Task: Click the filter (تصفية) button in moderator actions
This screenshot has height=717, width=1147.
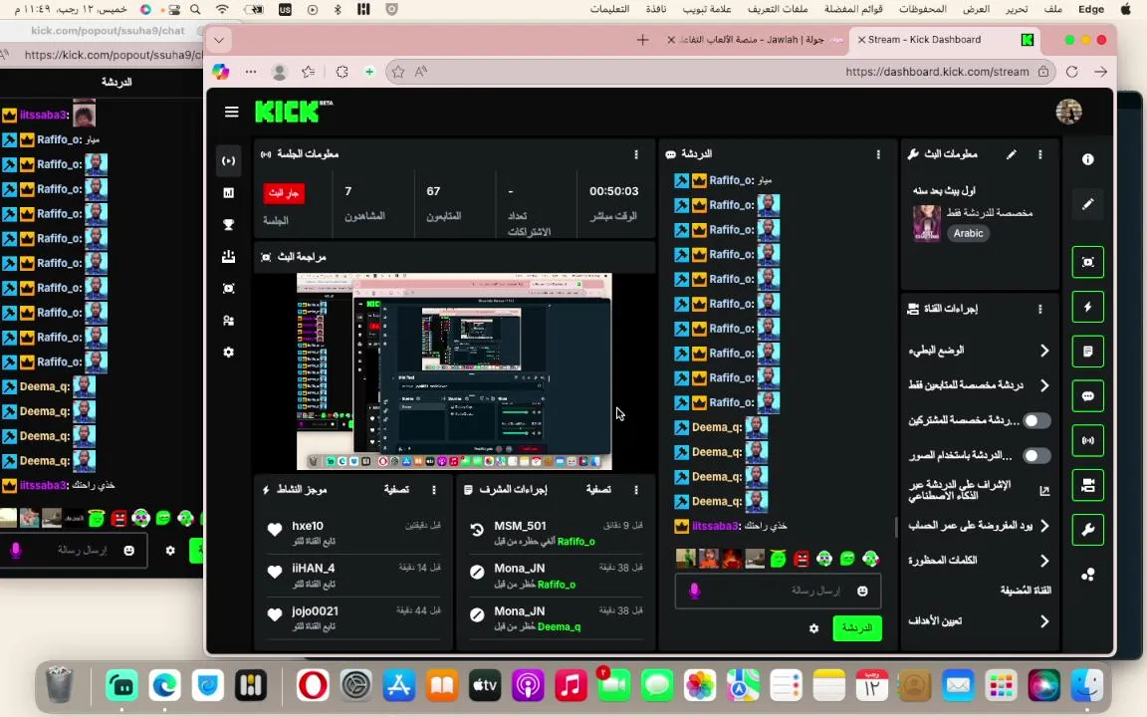Action: (598, 490)
